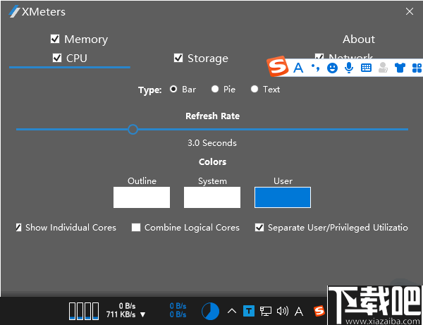Click the blue User color swatch
This screenshot has width=423, height=325.
283,197
